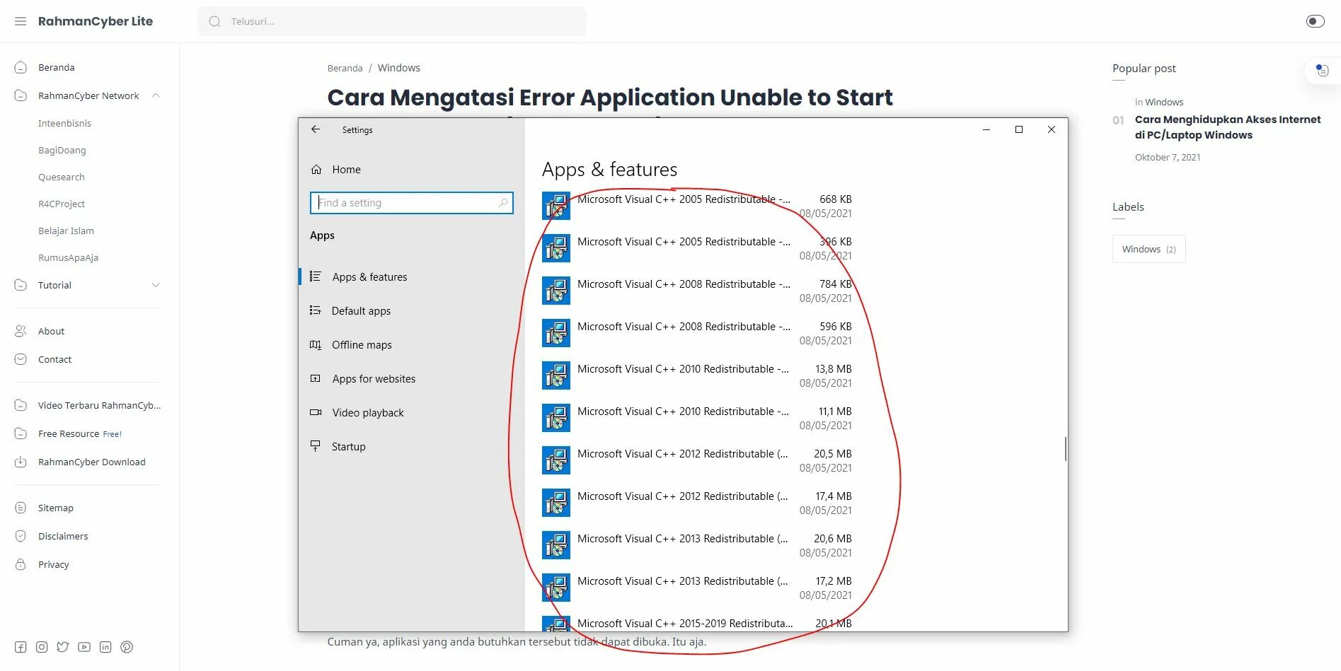Click Beranda in the breadcrumb

pos(345,68)
